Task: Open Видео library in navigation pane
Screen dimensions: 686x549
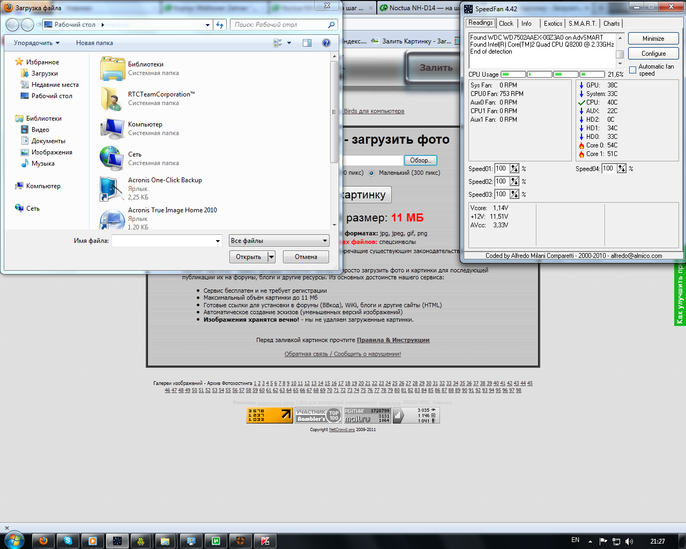Action: click(x=40, y=130)
